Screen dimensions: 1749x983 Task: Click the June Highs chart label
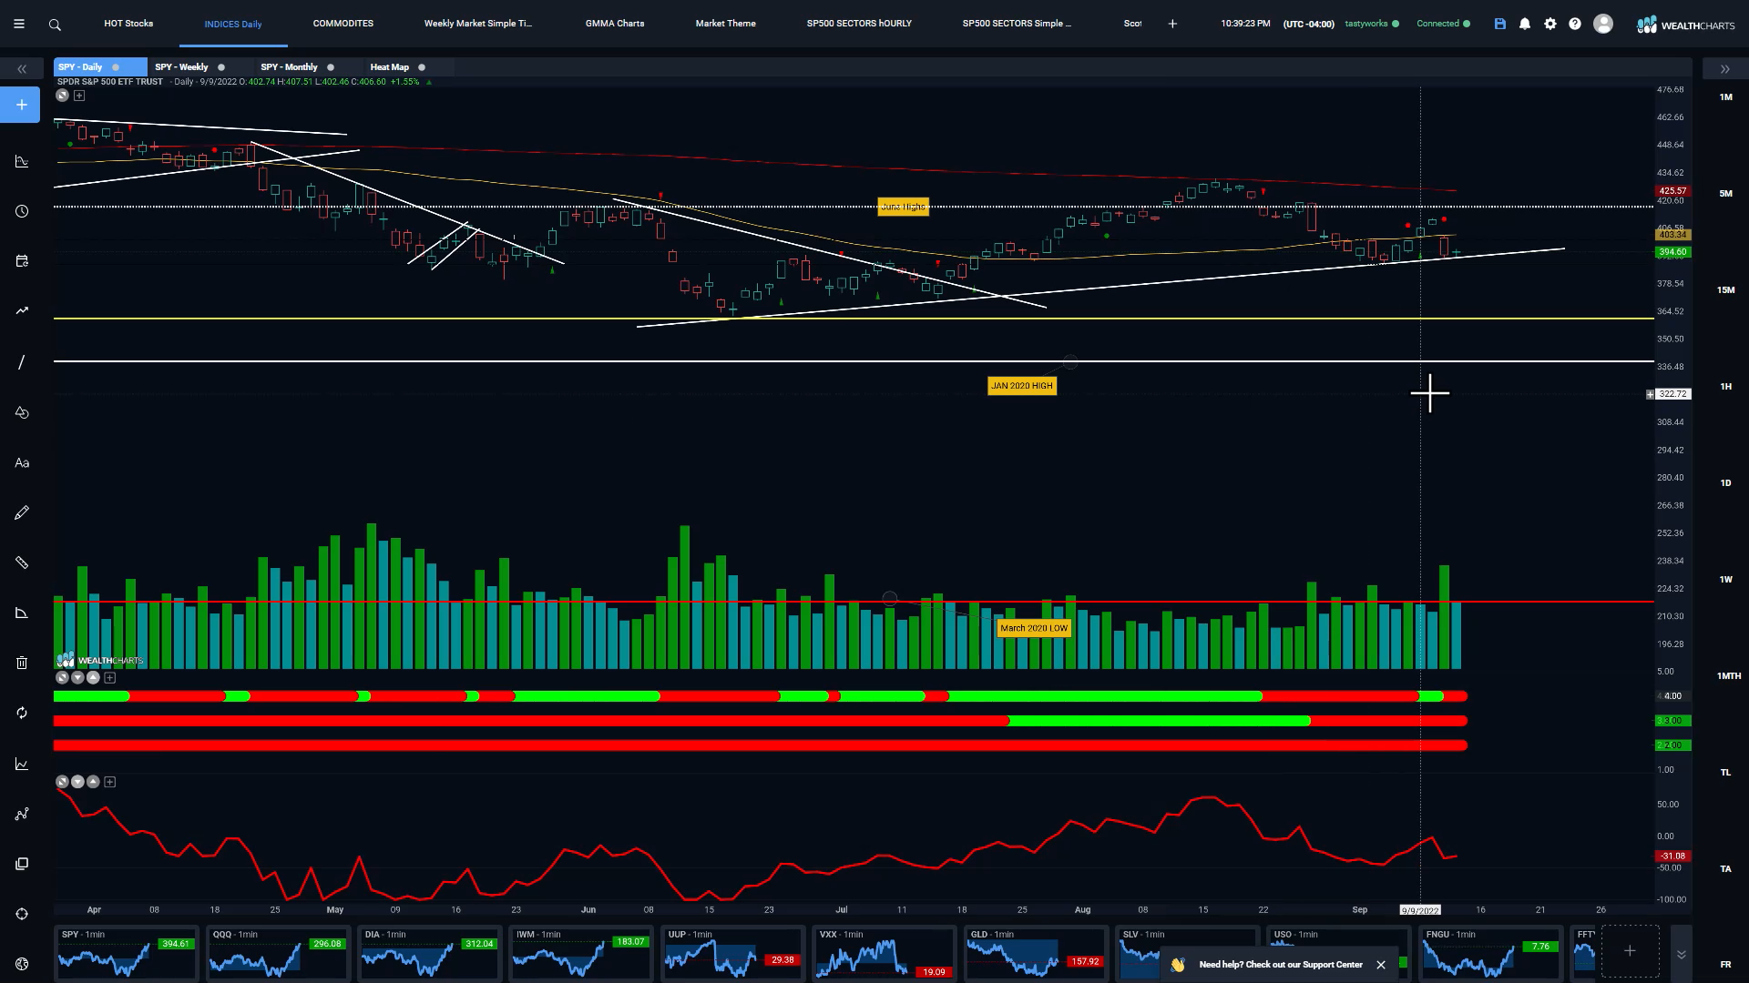pyautogui.click(x=903, y=207)
